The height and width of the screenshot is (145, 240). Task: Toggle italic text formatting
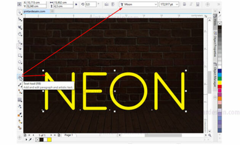(x=191, y=4)
